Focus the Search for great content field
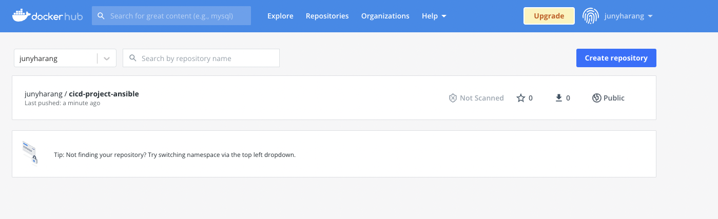This screenshot has width=718, height=219. [x=171, y=16]
